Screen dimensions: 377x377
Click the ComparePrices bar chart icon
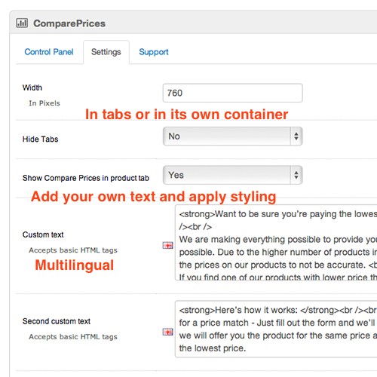tap(22, 23)
